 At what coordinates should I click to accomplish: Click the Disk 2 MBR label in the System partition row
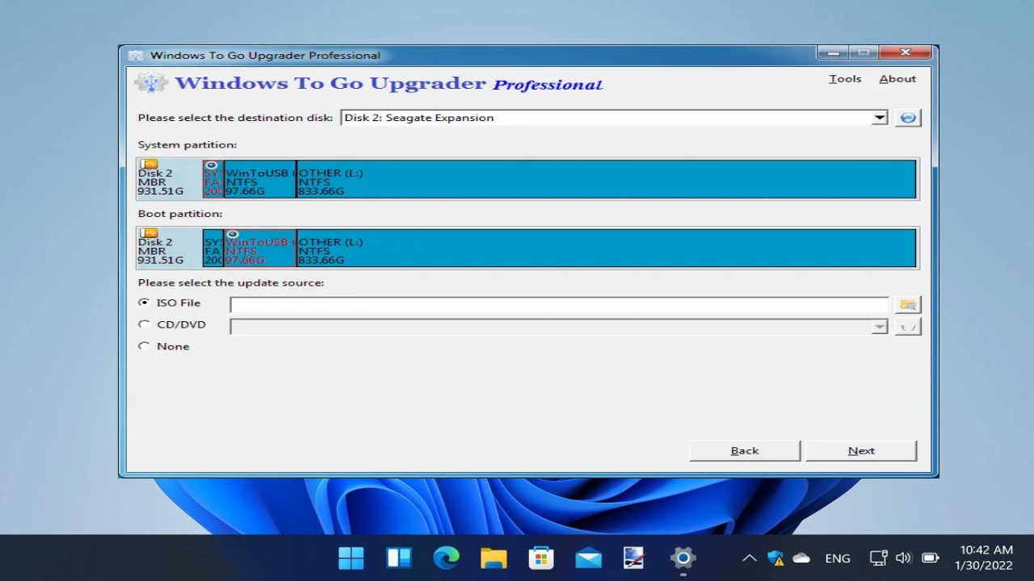170,179
